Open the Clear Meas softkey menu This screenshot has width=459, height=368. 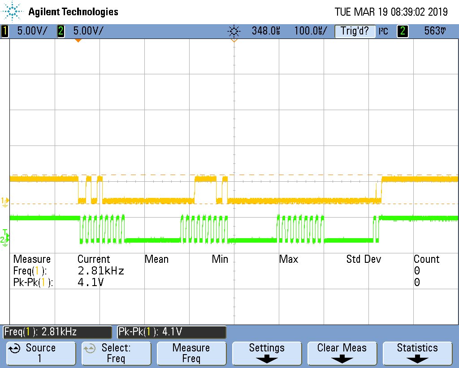(342, 353)
